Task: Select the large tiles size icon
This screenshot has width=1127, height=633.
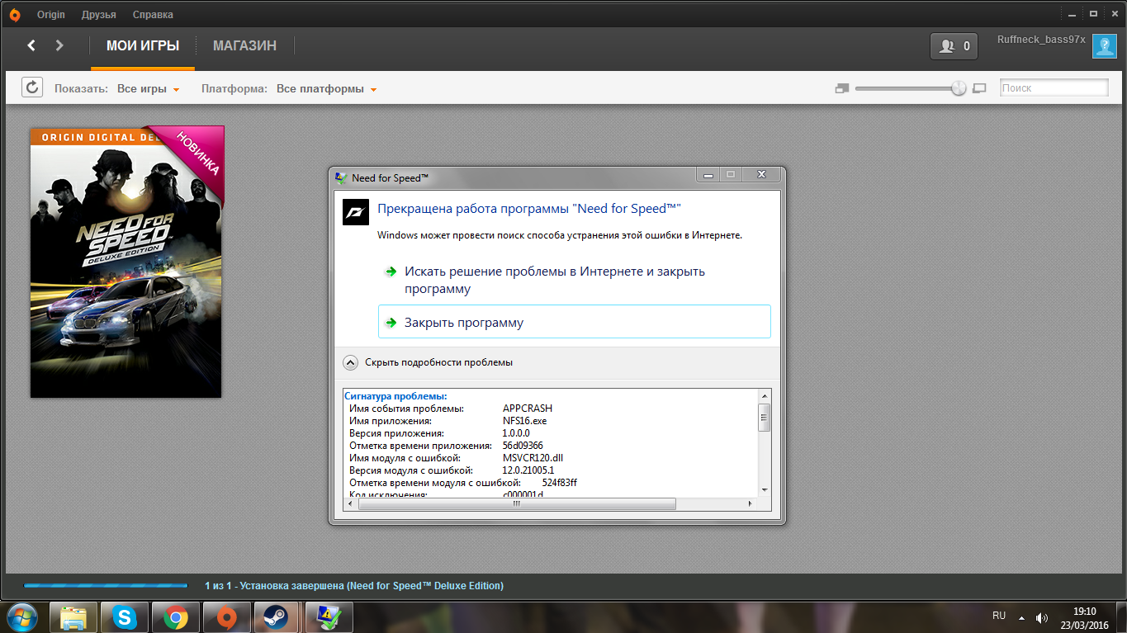Action: [x=980, y=88]
